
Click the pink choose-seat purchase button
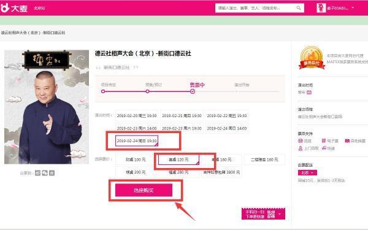[144, 190]
